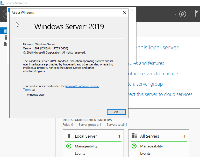Screen dimensions: 200x157
Task: Click the count '1' on All Servers tile
Action: pyautogui.click(x=184, y=136)
